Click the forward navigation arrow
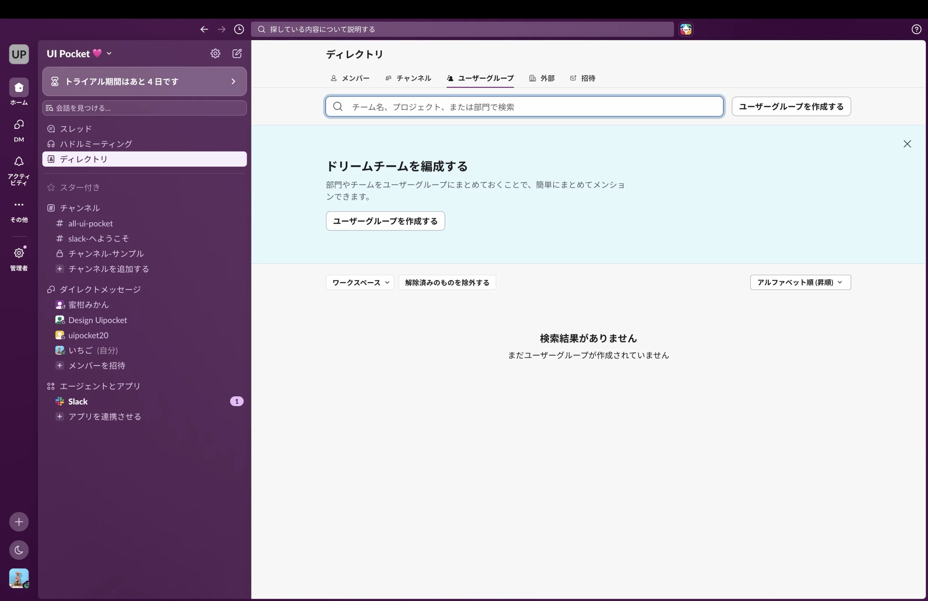This screenshot has width=928, height=601. [x=221, y=29]
